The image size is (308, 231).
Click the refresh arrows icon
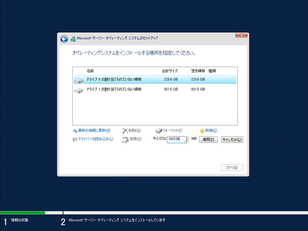pyautogui.click(x=75, y=131)
